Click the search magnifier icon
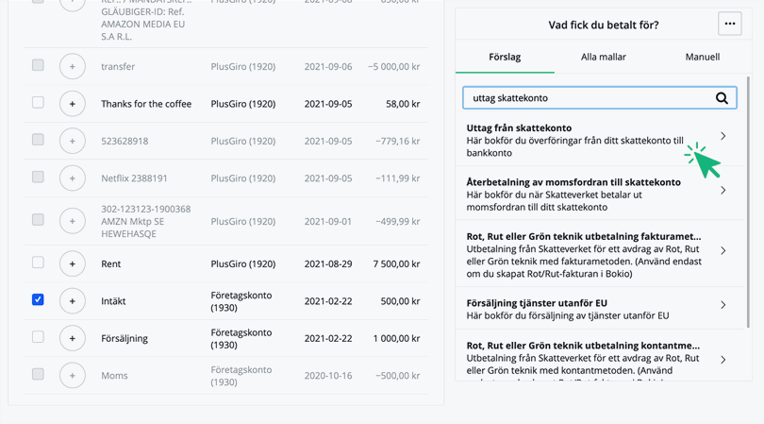This screenshot has width=764, height=424. tap(722, 98)
